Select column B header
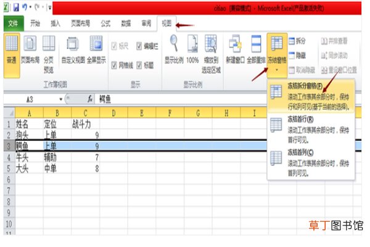Viewport: 370px width, 247px height. (x=57, y=113)
